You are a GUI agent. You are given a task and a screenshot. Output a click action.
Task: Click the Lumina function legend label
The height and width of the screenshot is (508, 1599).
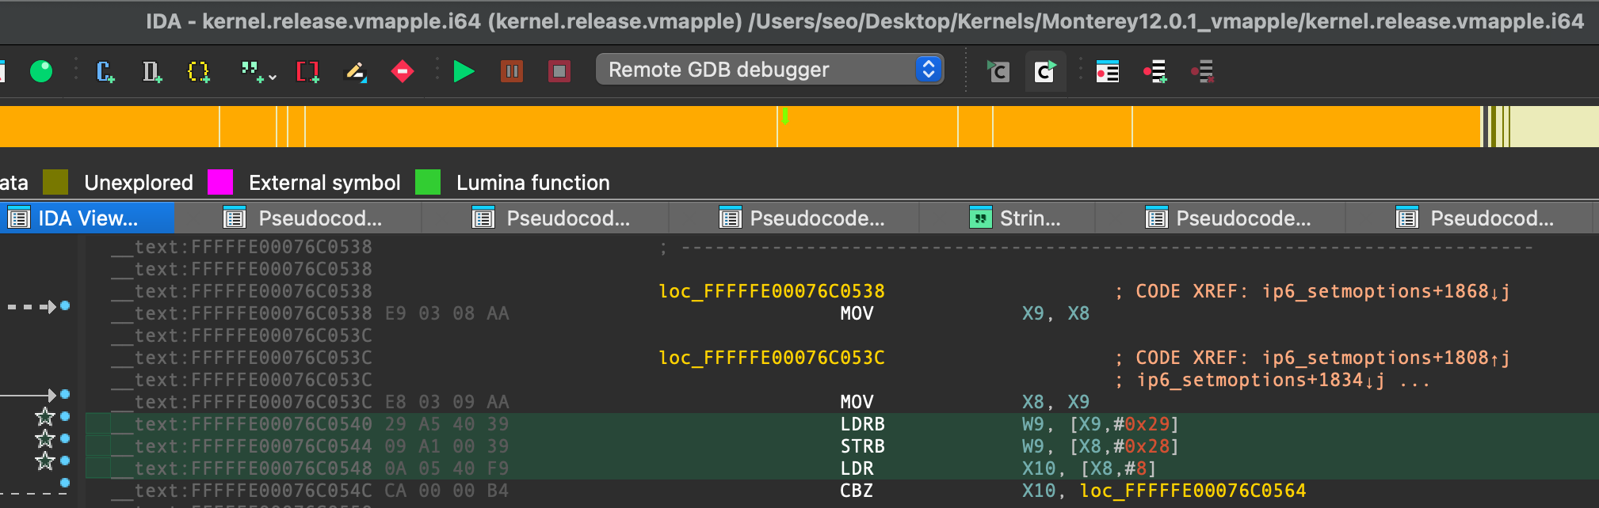point(533,183)
